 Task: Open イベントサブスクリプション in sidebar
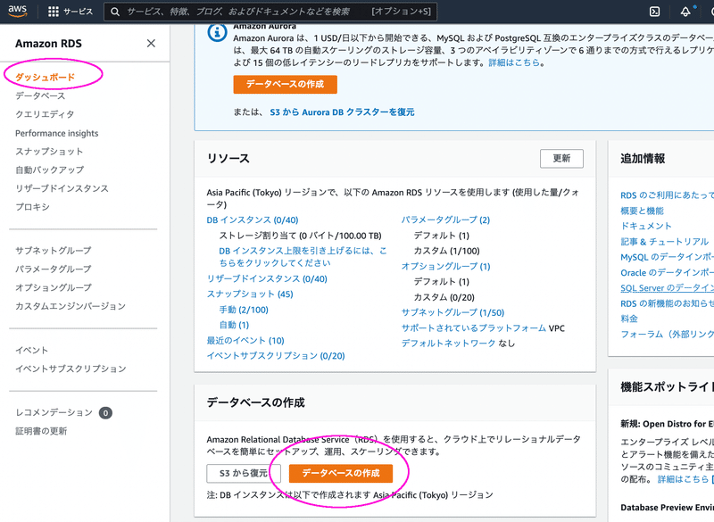71,369
